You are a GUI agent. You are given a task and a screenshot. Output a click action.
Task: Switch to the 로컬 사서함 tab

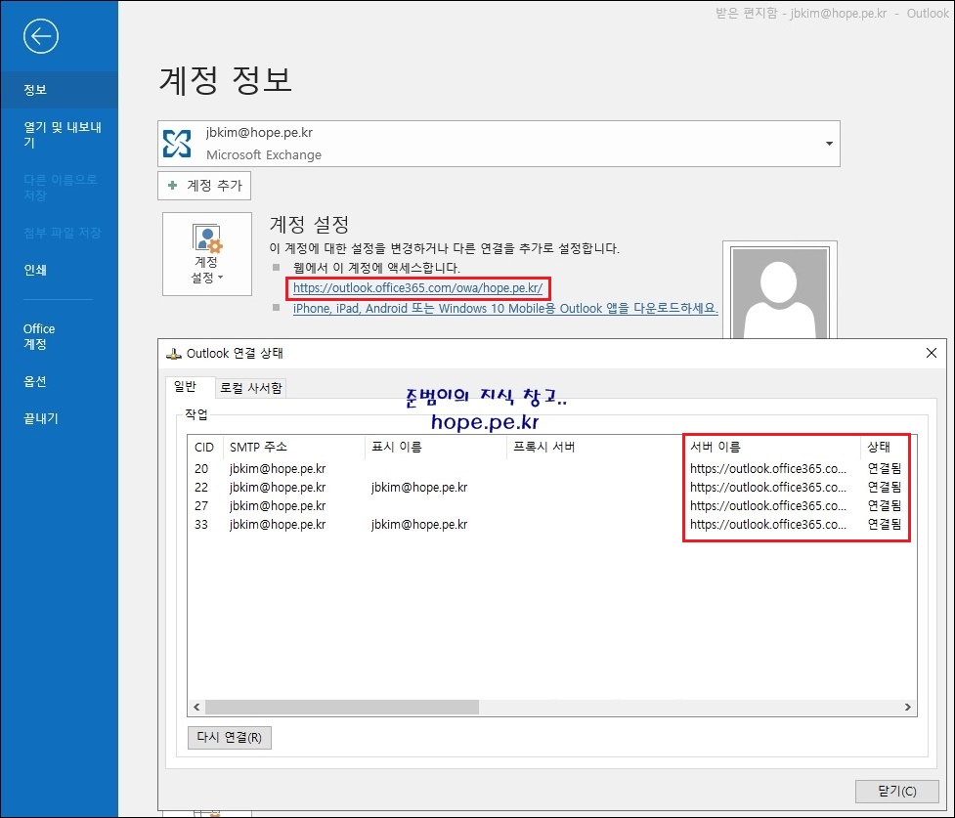coord(251,388)
